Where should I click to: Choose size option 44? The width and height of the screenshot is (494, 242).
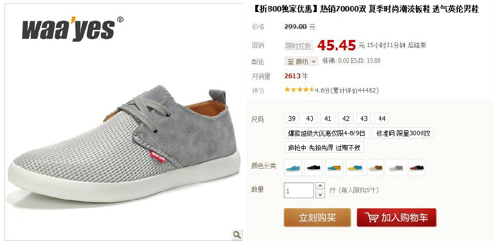pos(382,118)
